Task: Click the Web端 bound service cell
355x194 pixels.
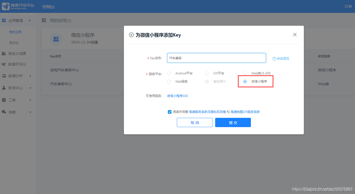Action: 323,84
